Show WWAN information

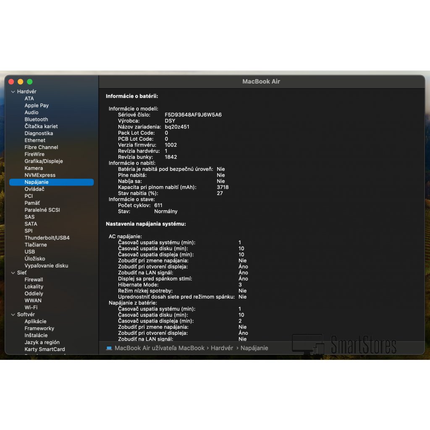pyautogui.click(x=33, y=301)
